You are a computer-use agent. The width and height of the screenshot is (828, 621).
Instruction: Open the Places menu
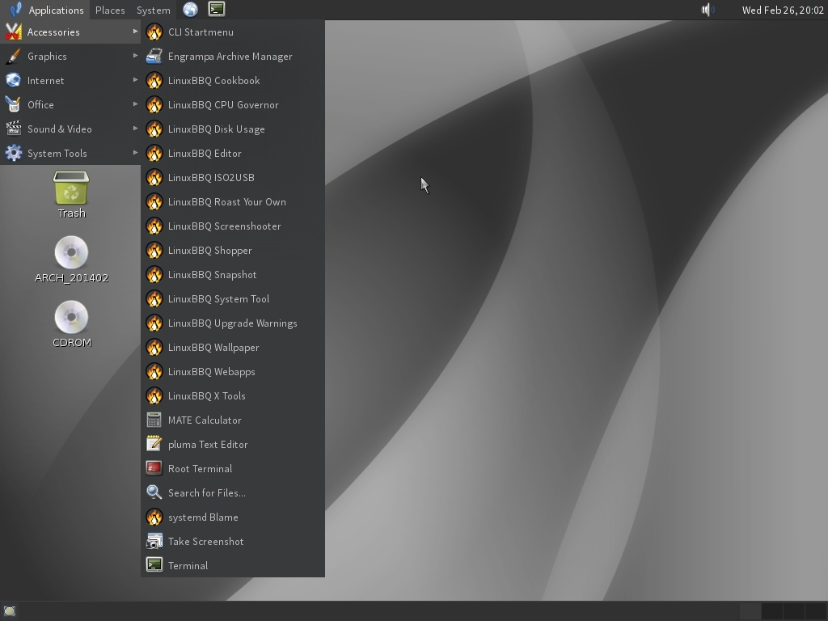coord(110,10)
